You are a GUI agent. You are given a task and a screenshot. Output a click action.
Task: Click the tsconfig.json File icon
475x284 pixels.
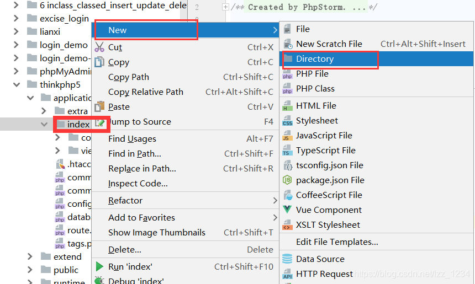click(287, 165)
